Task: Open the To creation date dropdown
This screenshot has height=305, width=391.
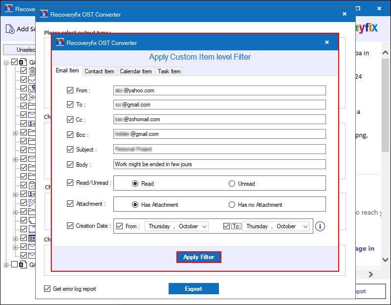Action: [305, 226]
